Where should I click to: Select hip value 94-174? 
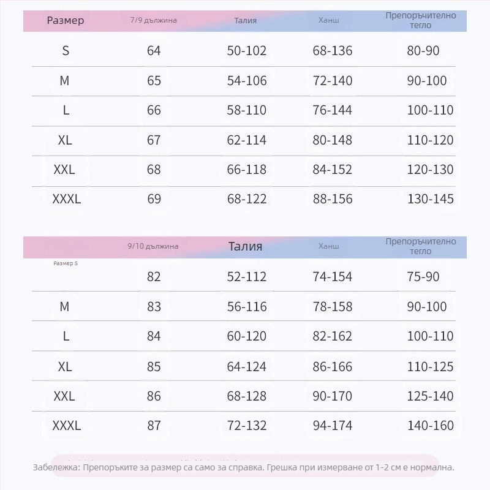pos(333,425)
